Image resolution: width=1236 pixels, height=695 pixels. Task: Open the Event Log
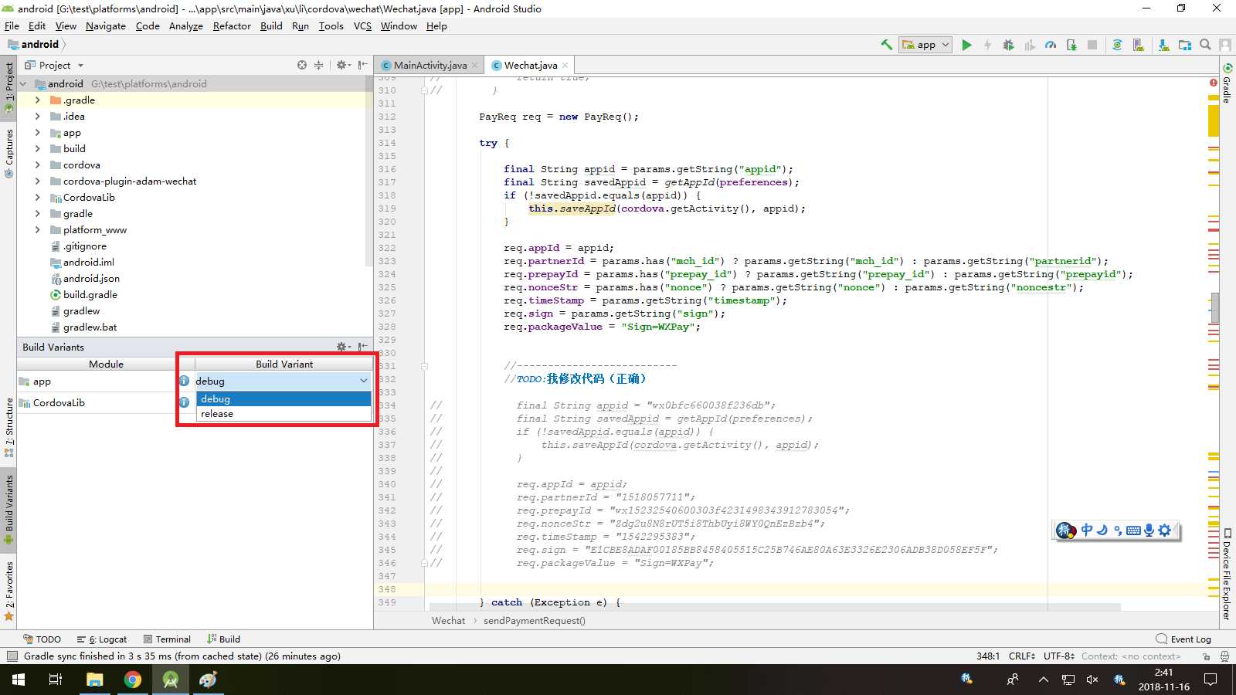click(1183, 639)
